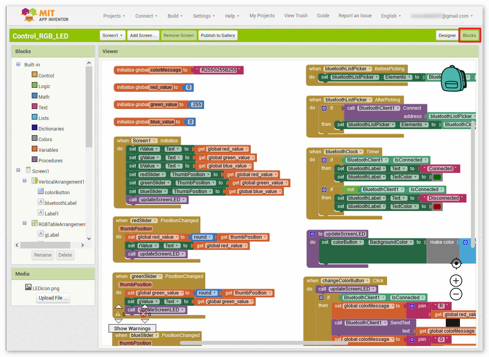
Task: Click the Upload File button
Action: (53, 298)
